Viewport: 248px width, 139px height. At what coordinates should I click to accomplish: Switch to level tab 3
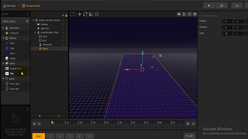(70, 136)
